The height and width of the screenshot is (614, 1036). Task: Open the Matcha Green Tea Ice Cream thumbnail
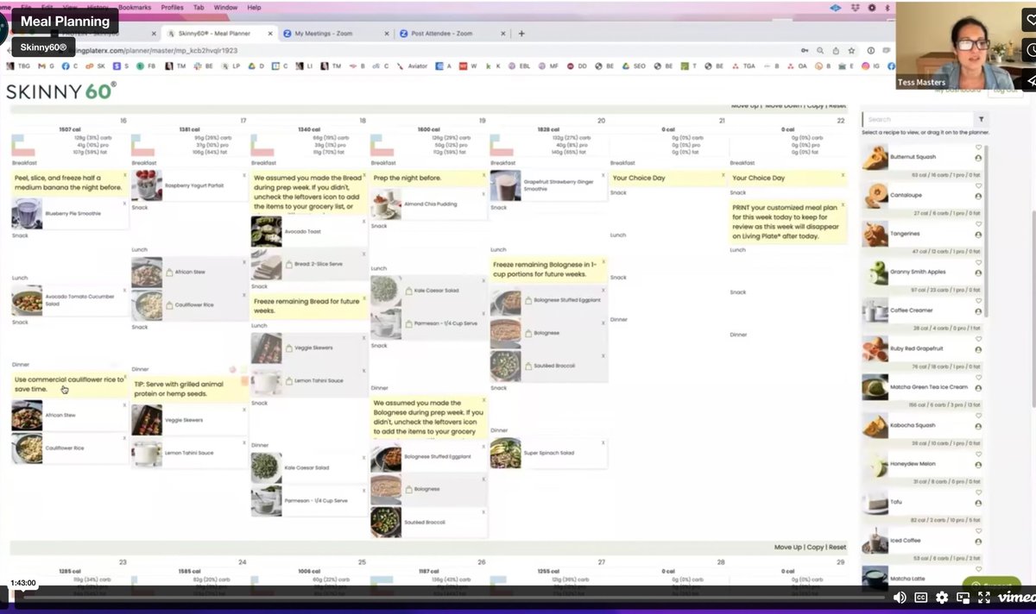875,387
